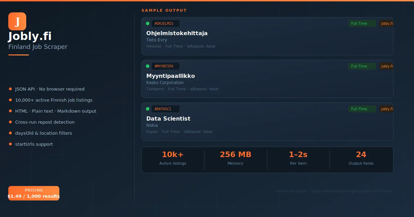Click the 24 Output fields stat

[x=361, y=158]
